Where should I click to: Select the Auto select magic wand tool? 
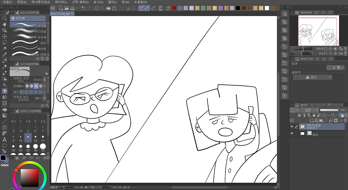[x=4, y=48]
